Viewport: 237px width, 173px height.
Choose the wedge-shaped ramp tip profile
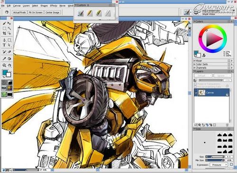point(230,152)
